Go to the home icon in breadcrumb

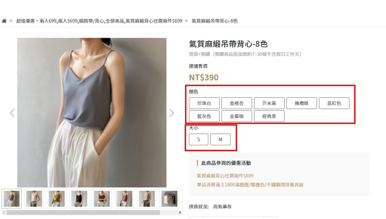[4, 21]
